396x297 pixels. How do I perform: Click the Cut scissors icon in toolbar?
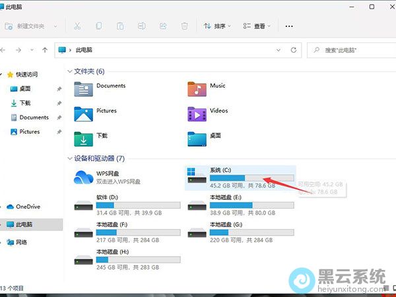[x=77, y=26]
